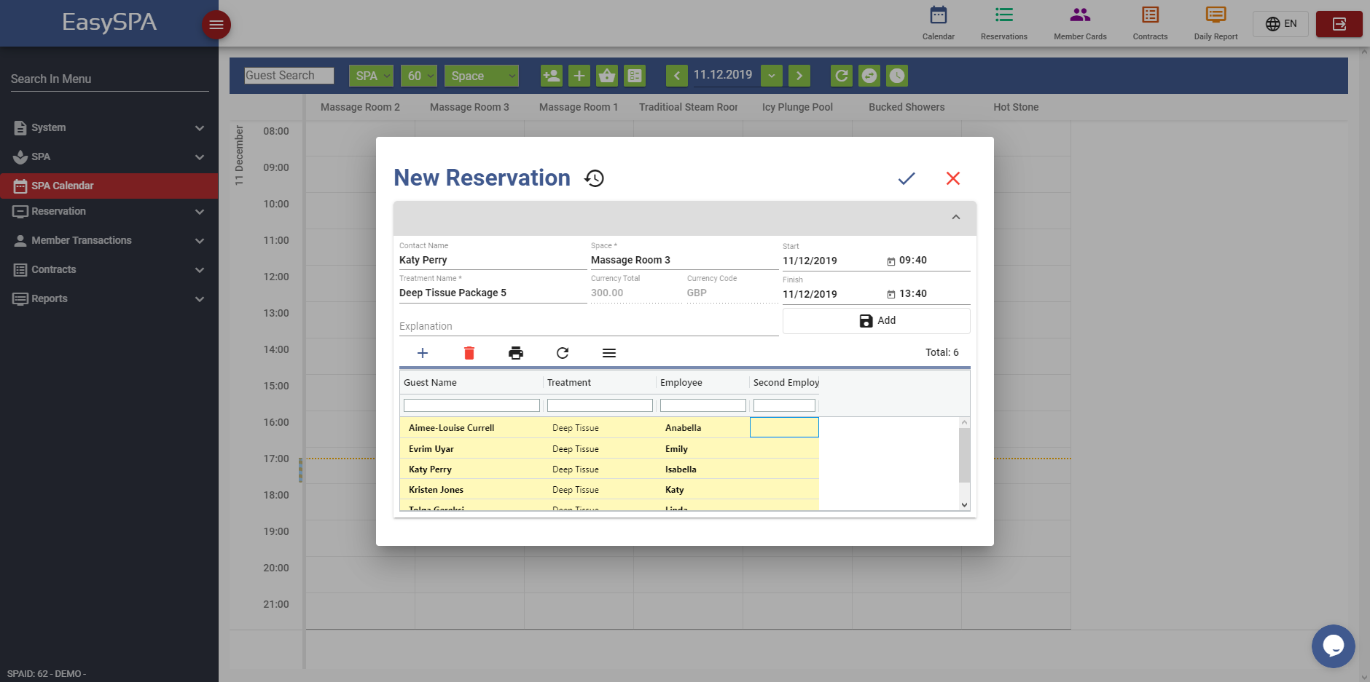Go to next day arrow

point(799,76)
